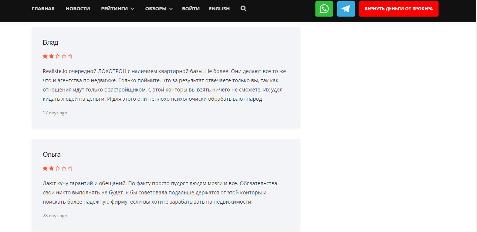
Task: Click Войти to log in
Action: coord(191,8)
